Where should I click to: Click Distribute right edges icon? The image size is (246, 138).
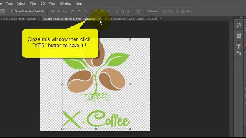click(x=129, y=11)
